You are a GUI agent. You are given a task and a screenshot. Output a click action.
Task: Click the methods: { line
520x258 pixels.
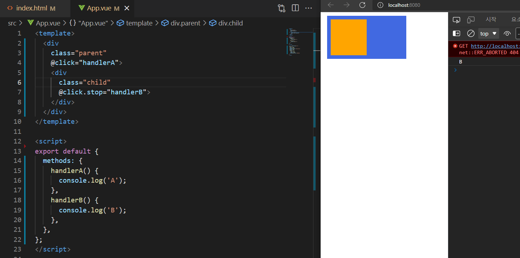(63, 161)
